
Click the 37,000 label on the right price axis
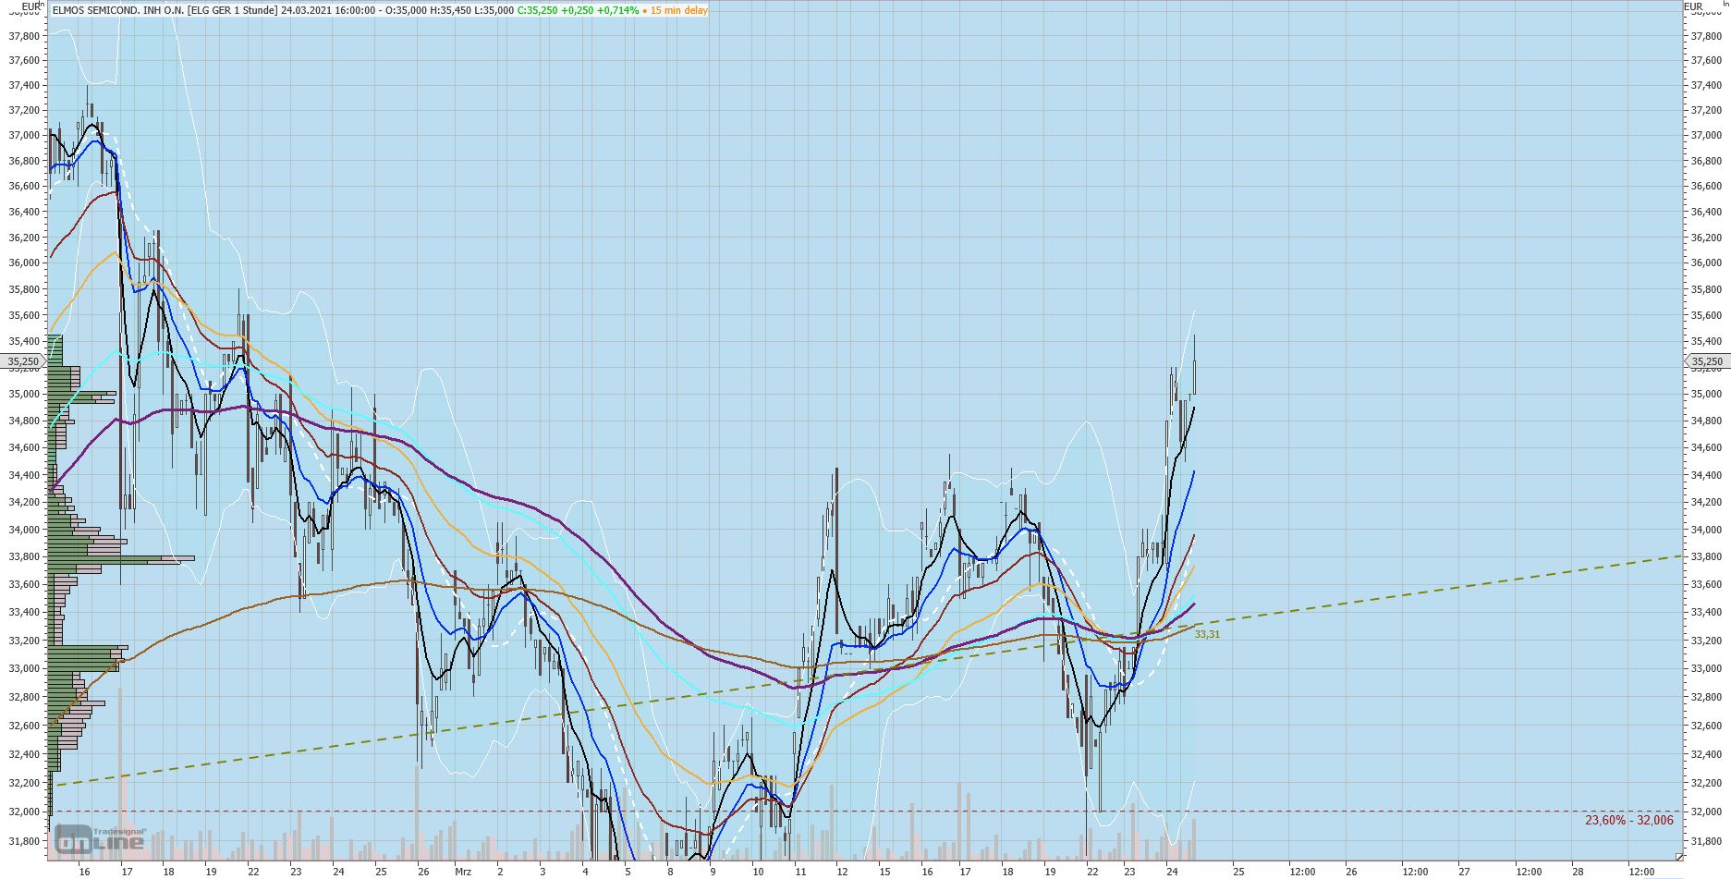(x=1705, y=136)
